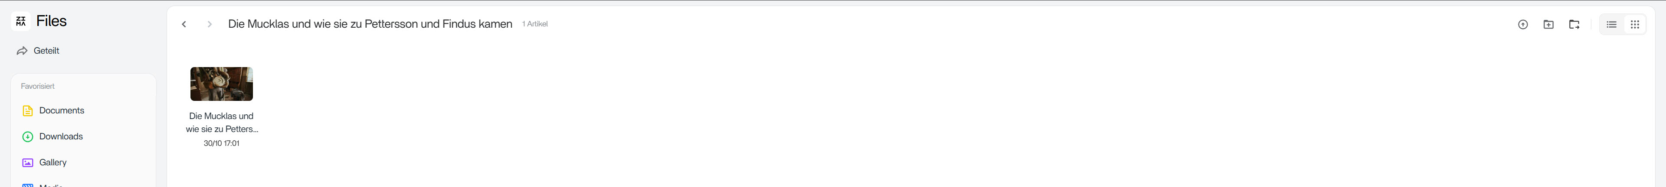Go forward with the right chevron
The width and height of the screenshot is (1666, 187).
[x=210, y=25]
